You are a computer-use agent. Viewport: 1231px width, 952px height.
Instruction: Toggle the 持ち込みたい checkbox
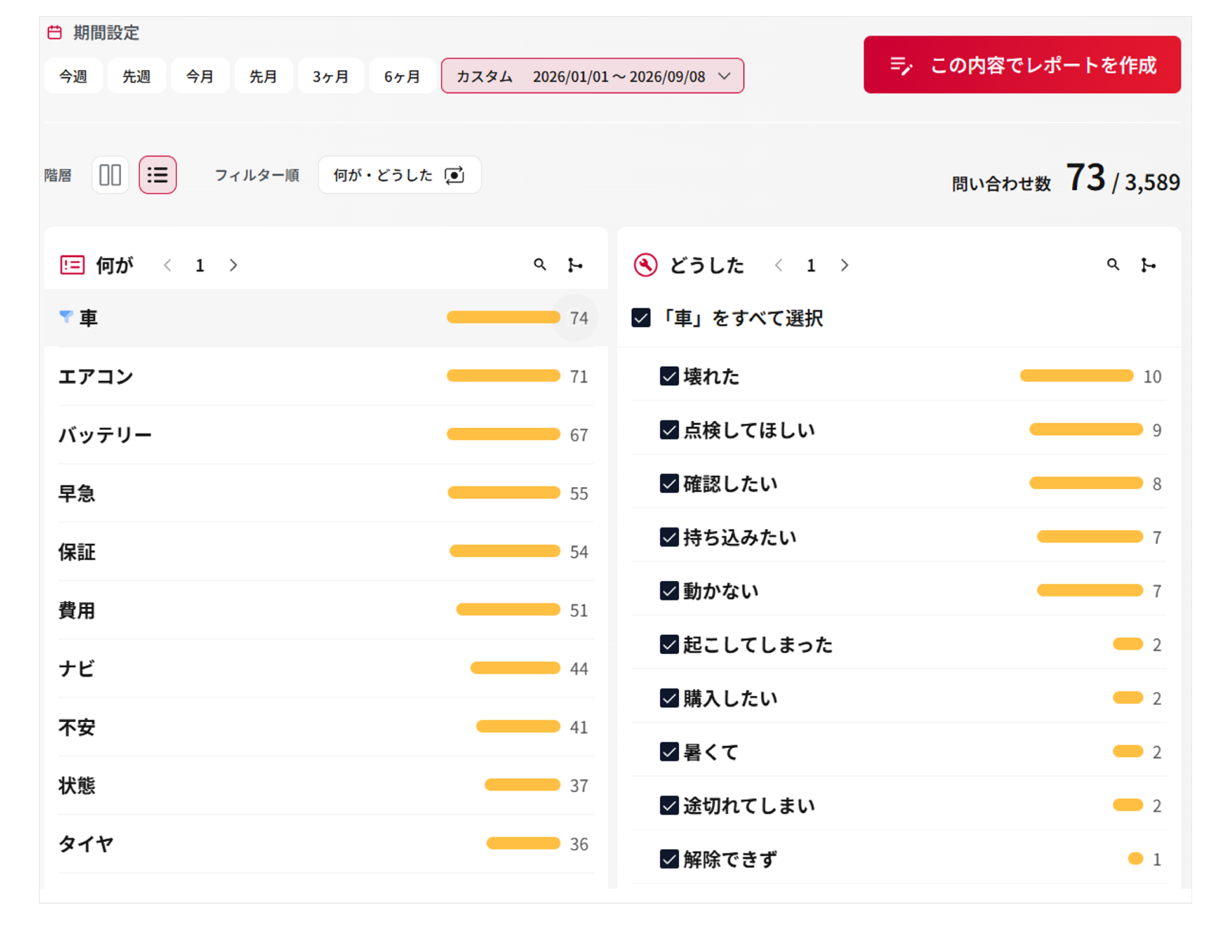pos(669,538)
